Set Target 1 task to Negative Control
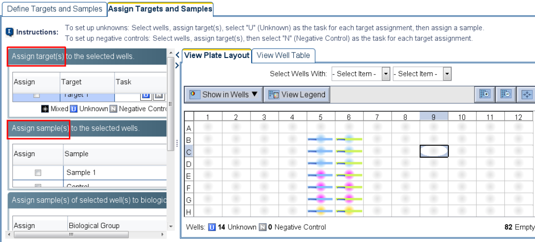The width and height of the screenshot is (535, 242). click(158, 95)
